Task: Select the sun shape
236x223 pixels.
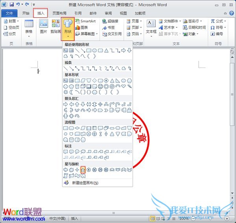Action: click(66, 92)
